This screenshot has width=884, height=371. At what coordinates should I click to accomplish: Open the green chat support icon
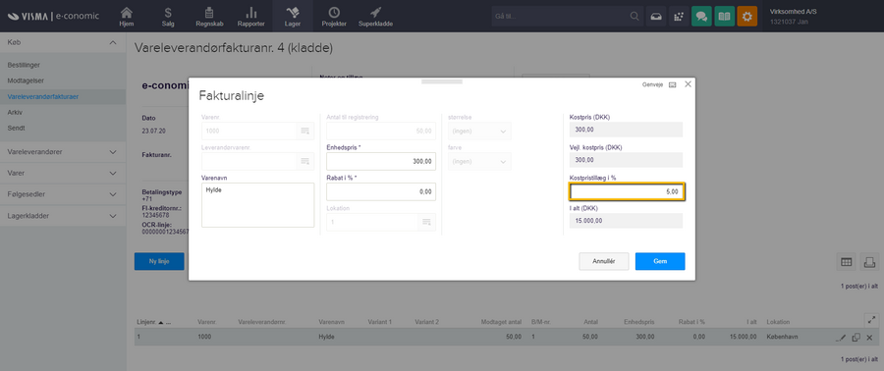(x=701, y=16)
